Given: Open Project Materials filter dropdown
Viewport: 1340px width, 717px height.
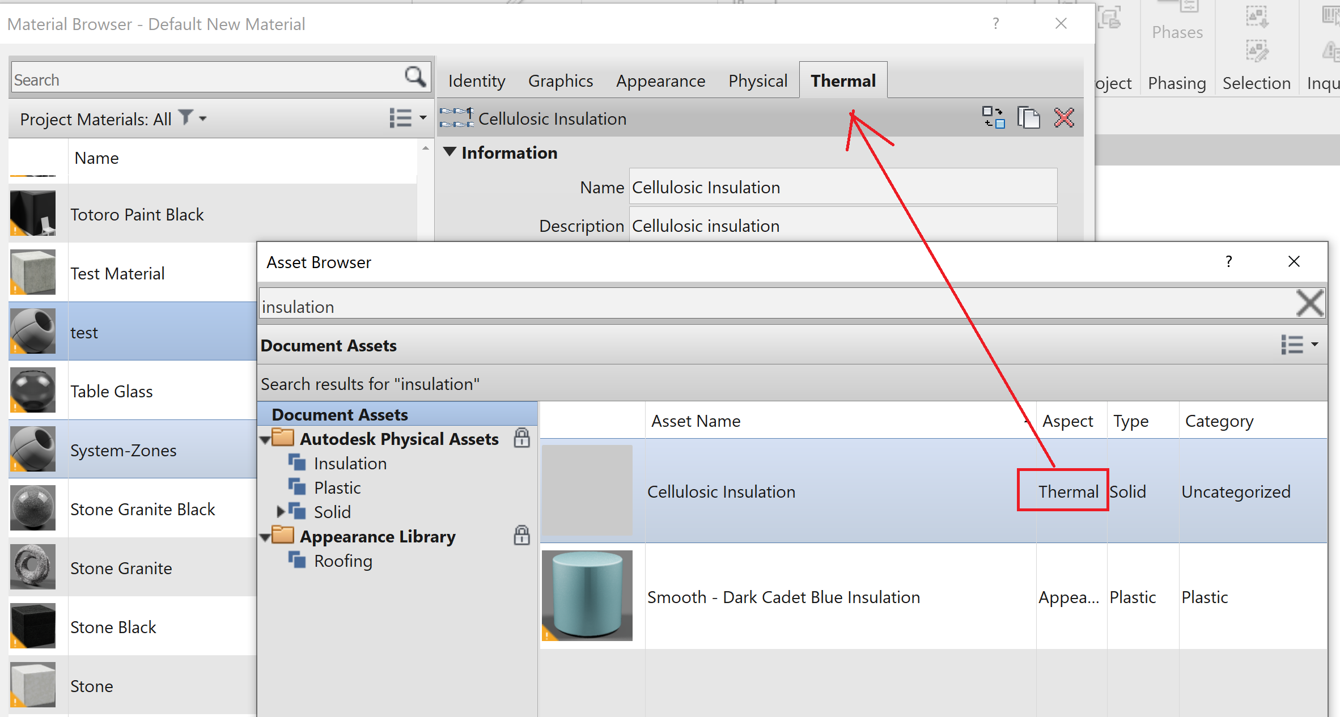Looking at the screenshot, I should point(193,118).
